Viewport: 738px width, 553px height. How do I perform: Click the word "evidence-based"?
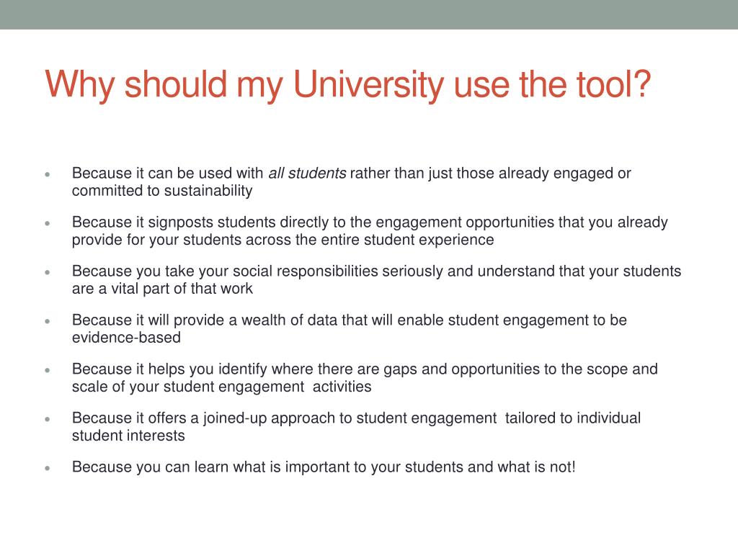click(x=126, y=337)
